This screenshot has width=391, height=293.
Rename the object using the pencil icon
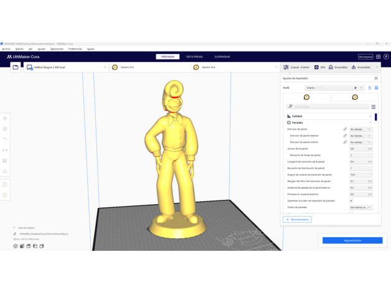(x=16, y=234)
